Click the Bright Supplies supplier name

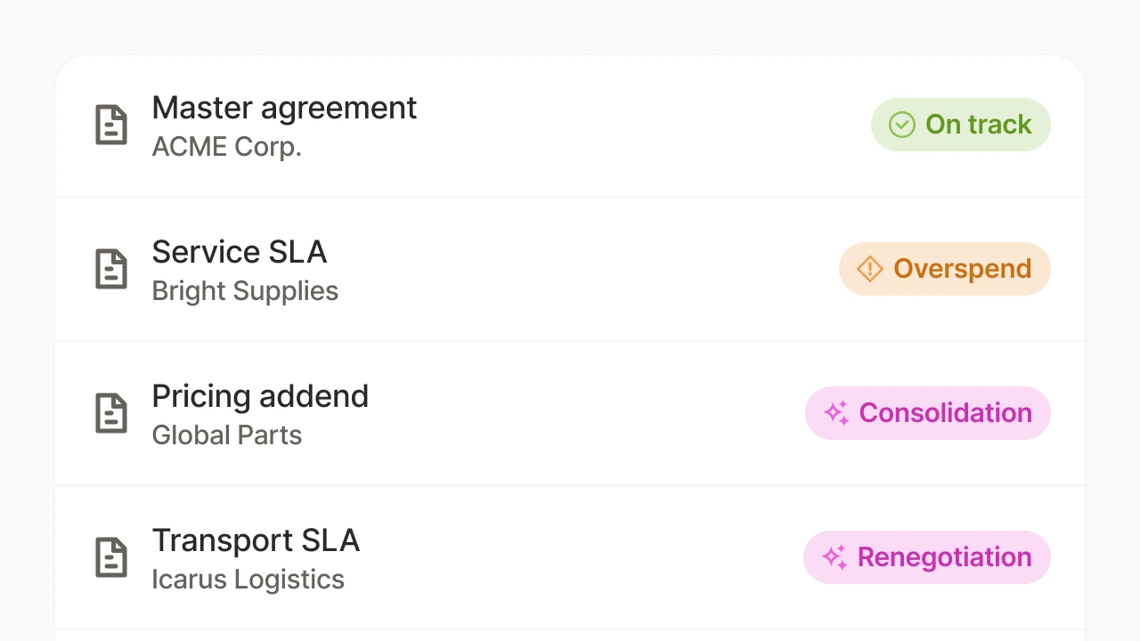tap(245, 291)
